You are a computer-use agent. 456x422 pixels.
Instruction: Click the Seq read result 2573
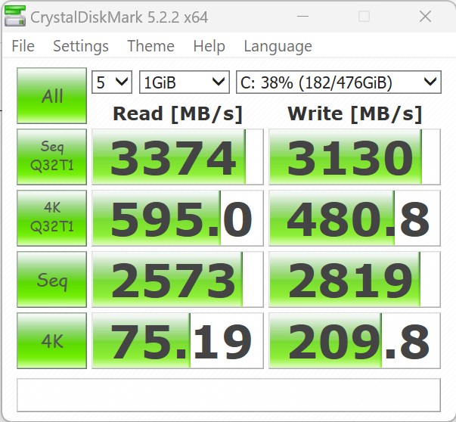click(x=178, y=279)
